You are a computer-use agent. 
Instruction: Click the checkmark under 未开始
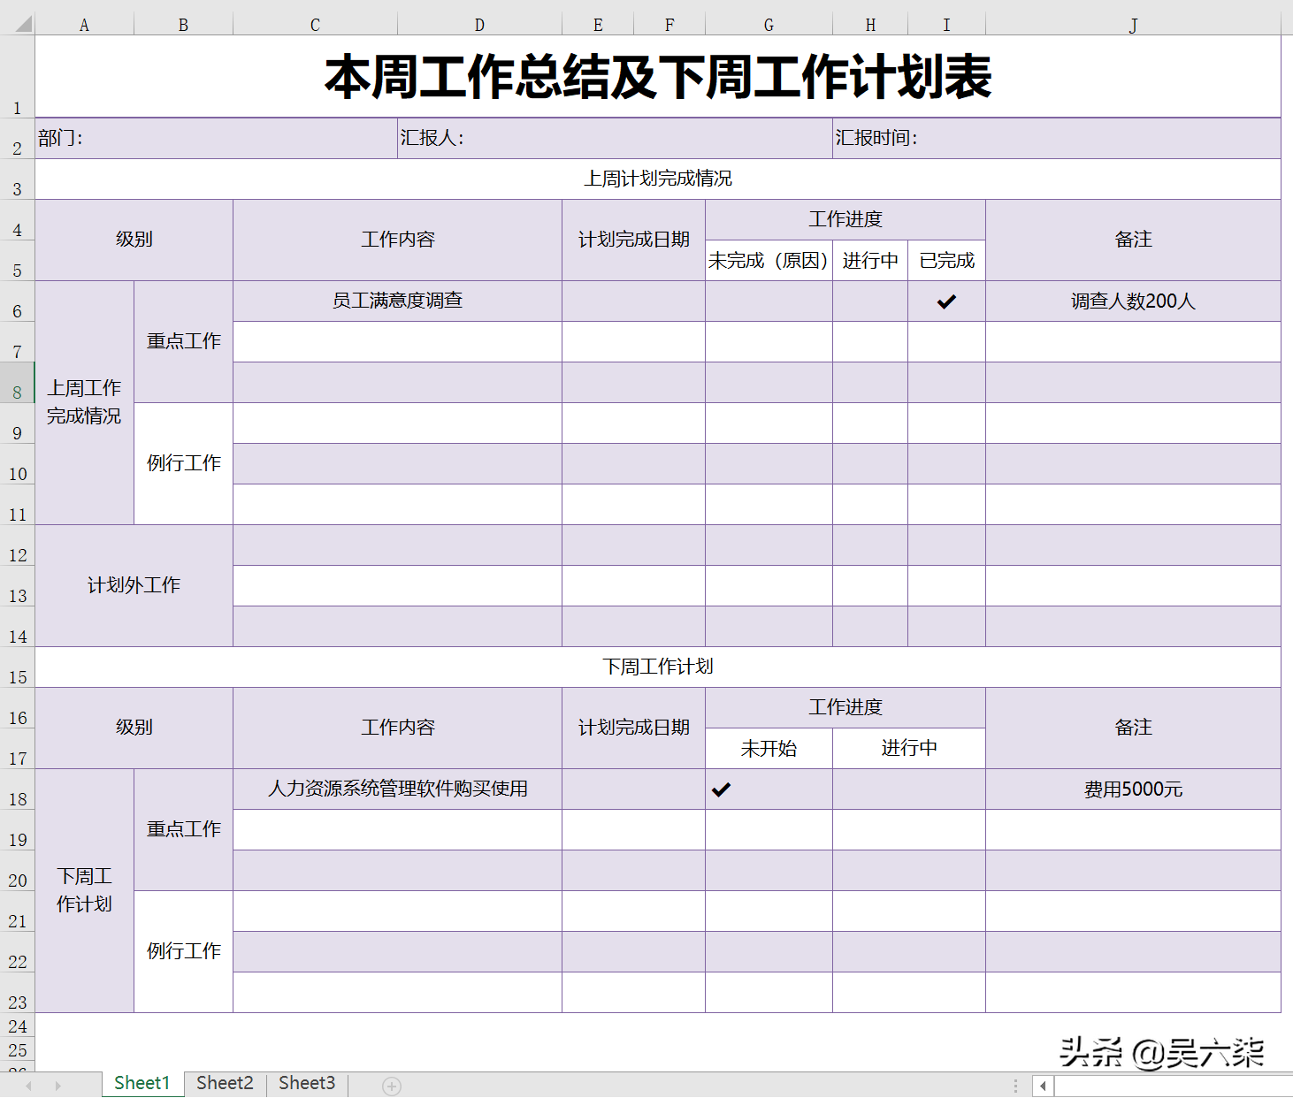coord(722,789)
